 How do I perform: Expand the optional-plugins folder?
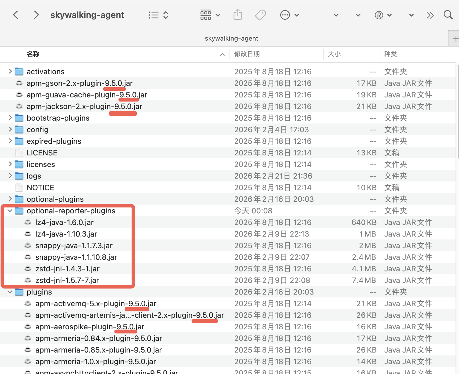click(10, 199)
